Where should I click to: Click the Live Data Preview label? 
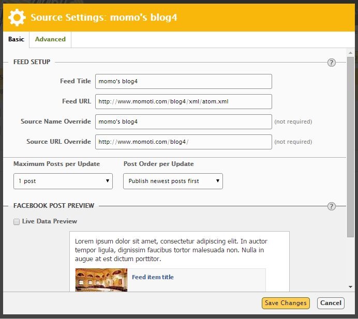50,221
